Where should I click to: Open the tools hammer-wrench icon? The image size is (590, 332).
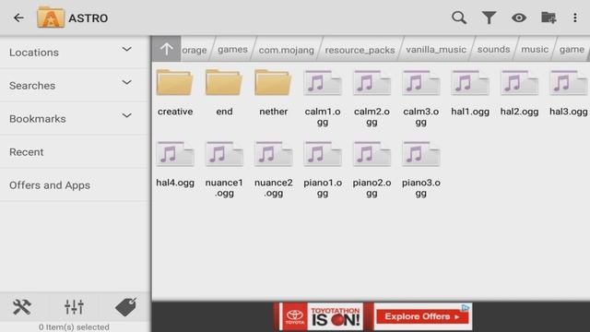coord(22,307)
